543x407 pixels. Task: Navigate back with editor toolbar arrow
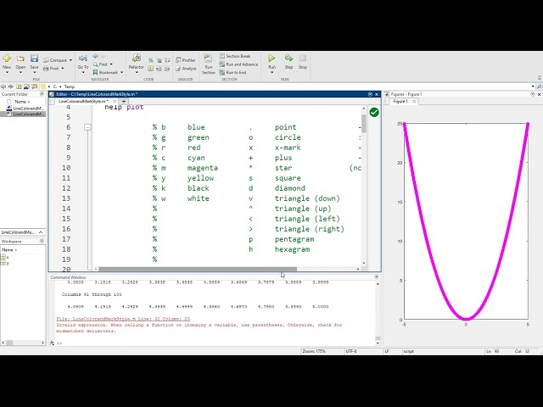pyautogui.click(x=95, y=56)
